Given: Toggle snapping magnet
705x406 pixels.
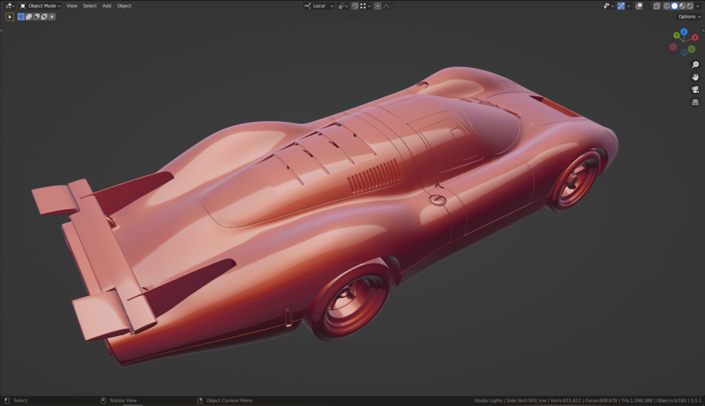Looking at the screenshot, I should [x=355, y=6].
